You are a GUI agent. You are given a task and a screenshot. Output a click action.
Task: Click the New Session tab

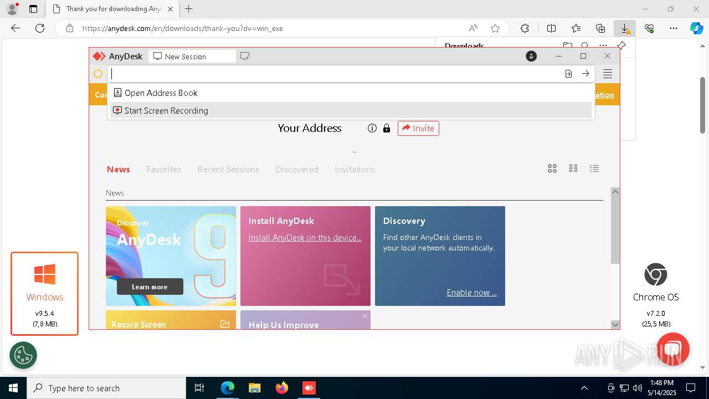coord(192,56)
